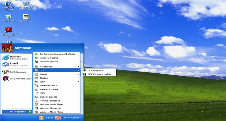Select Remote Assistance menu entry text
Viewport: 226px width, 121px height.
click(50, 101)
